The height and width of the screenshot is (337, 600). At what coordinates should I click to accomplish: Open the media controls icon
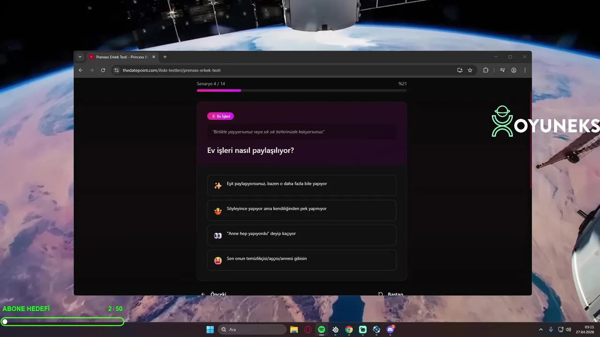502,70
